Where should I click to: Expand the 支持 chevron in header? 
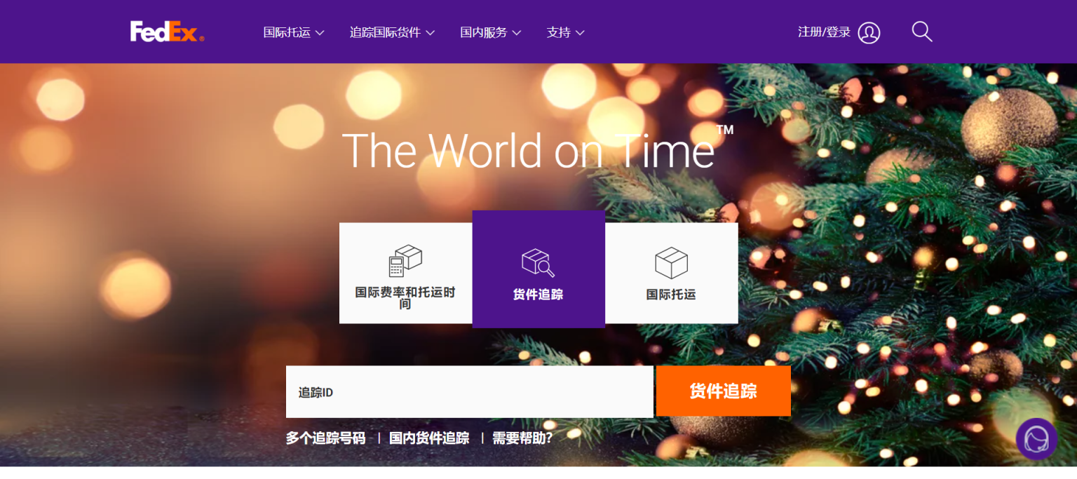click(x=580, y=33)
